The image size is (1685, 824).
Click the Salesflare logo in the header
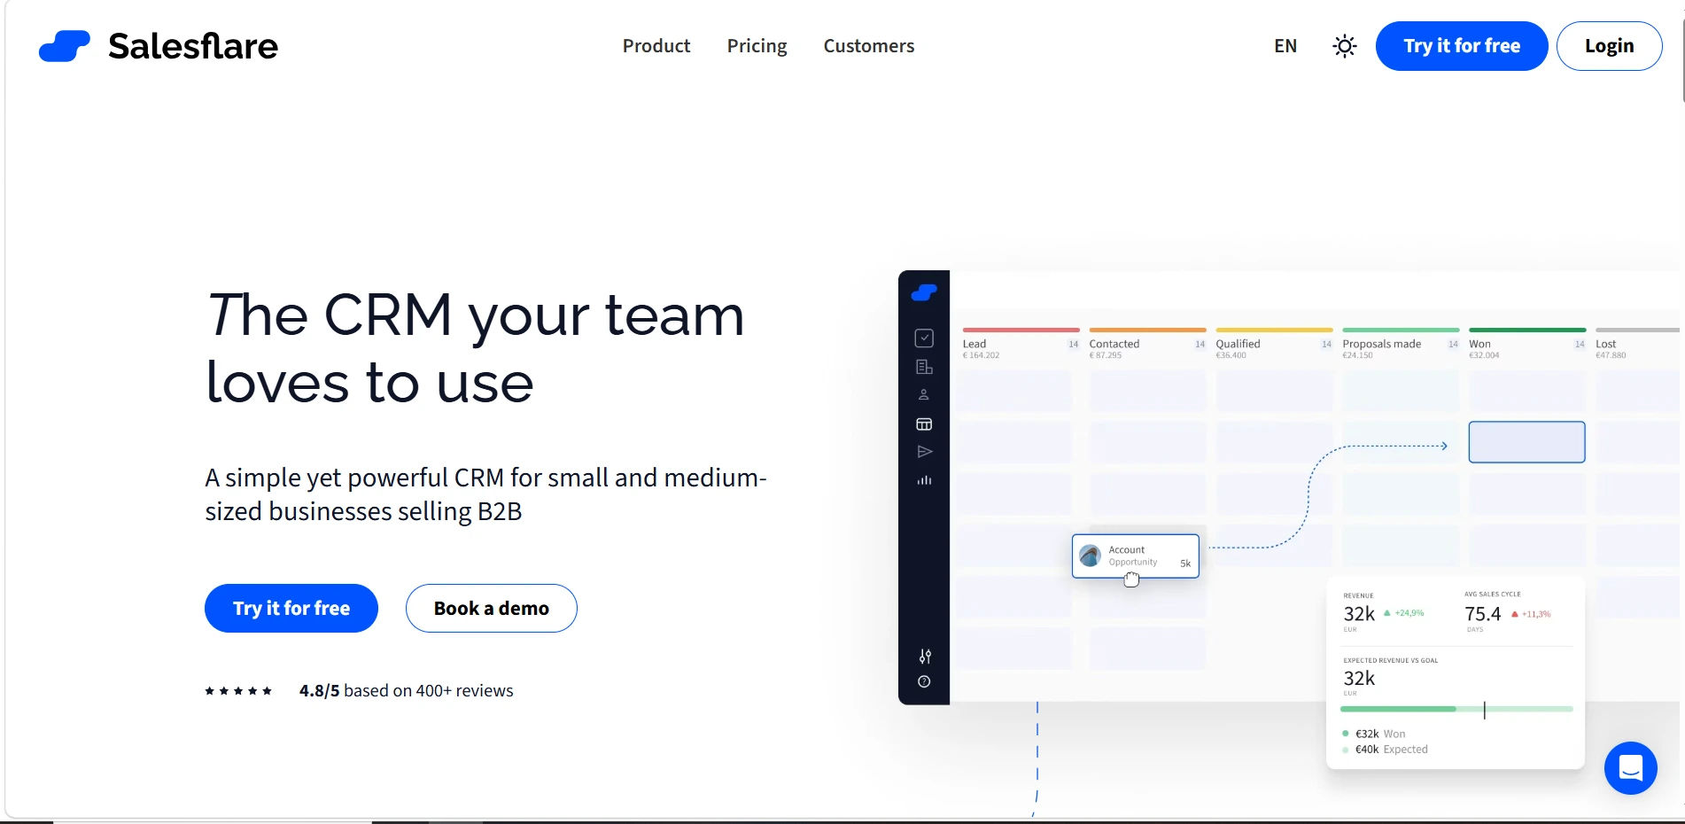pos(158,46)
